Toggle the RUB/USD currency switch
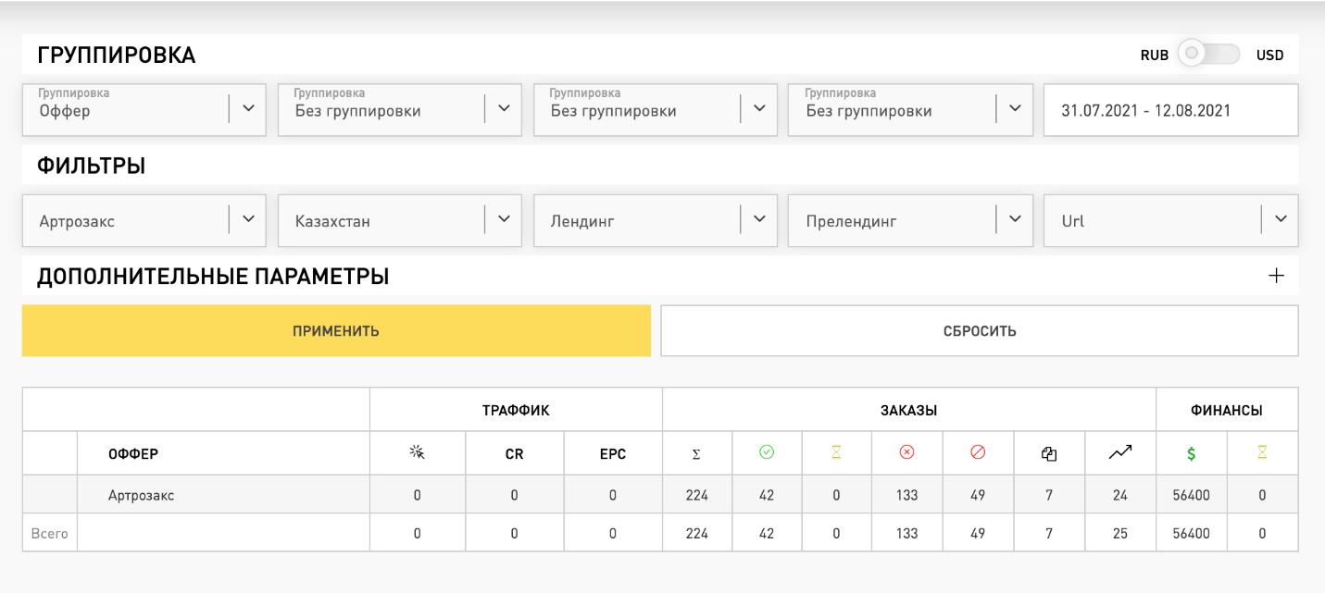Screen dimensions: 1325x593 (x=1209, y=54)
